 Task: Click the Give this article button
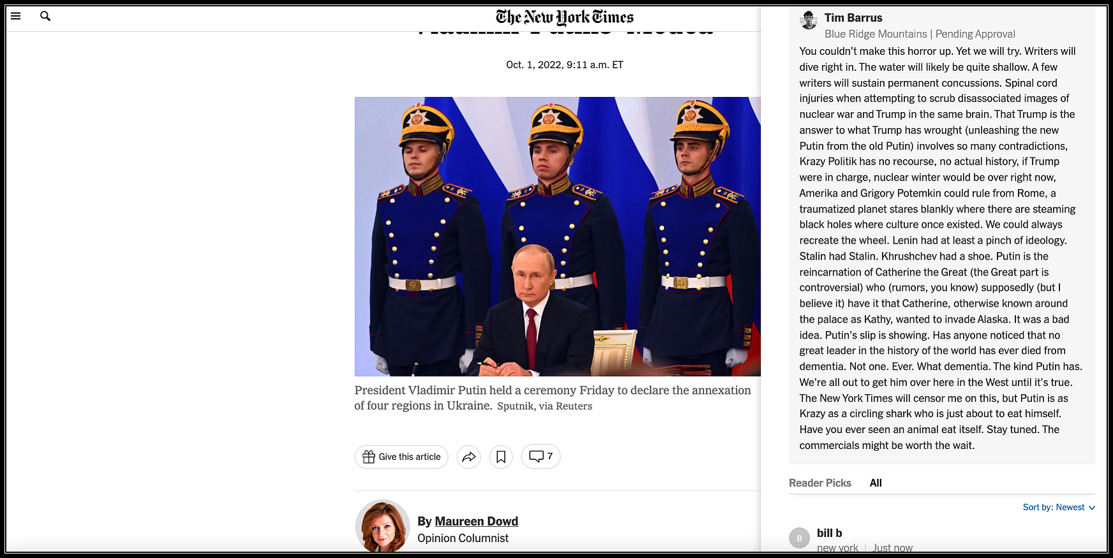[x=401, y=457]
